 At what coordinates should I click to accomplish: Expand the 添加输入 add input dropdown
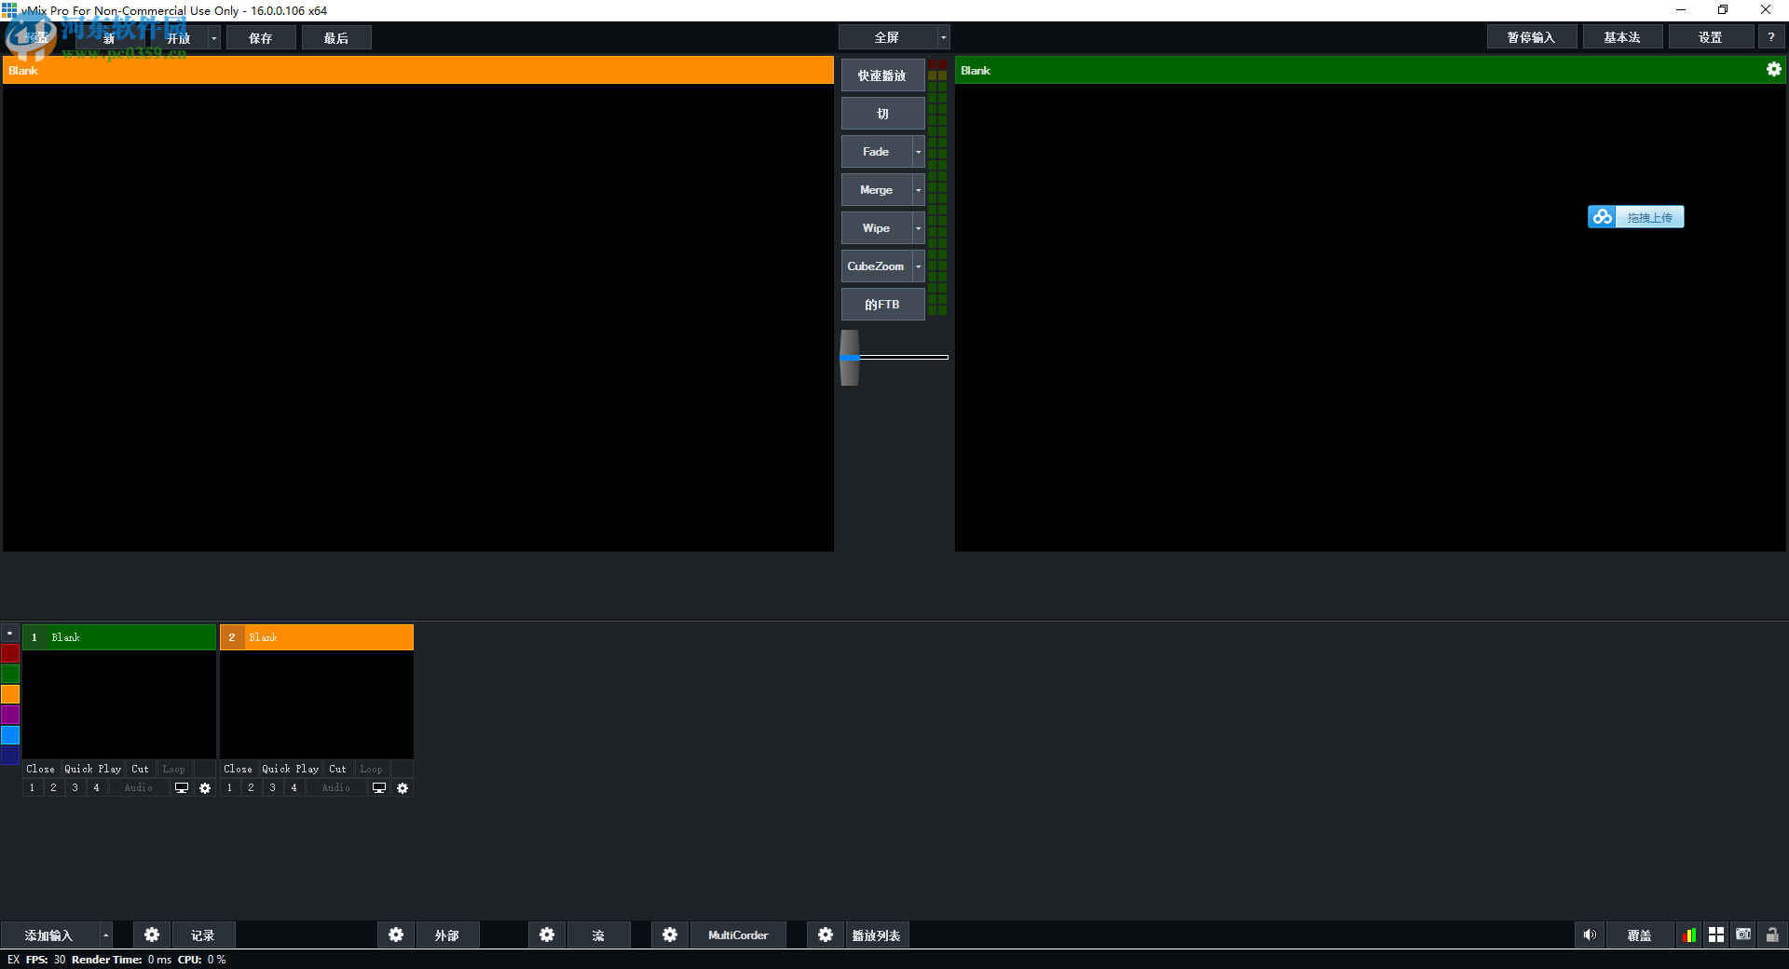(x=104, y=935)
